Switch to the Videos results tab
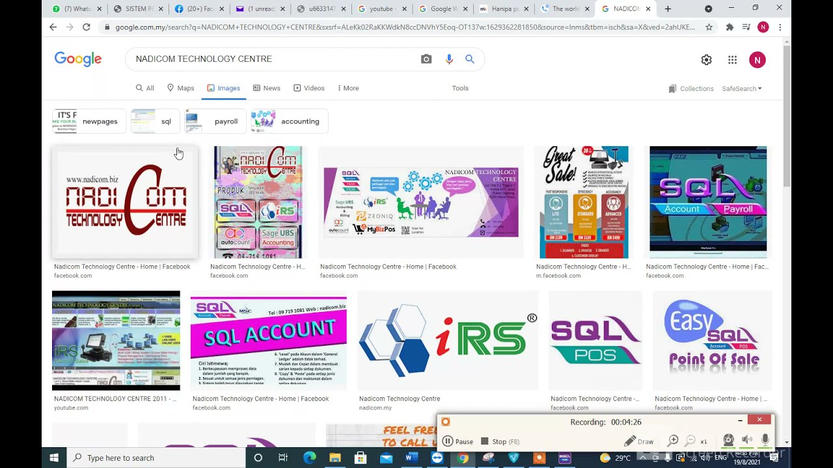The image size is (833, 468). (x=309, y=88)
